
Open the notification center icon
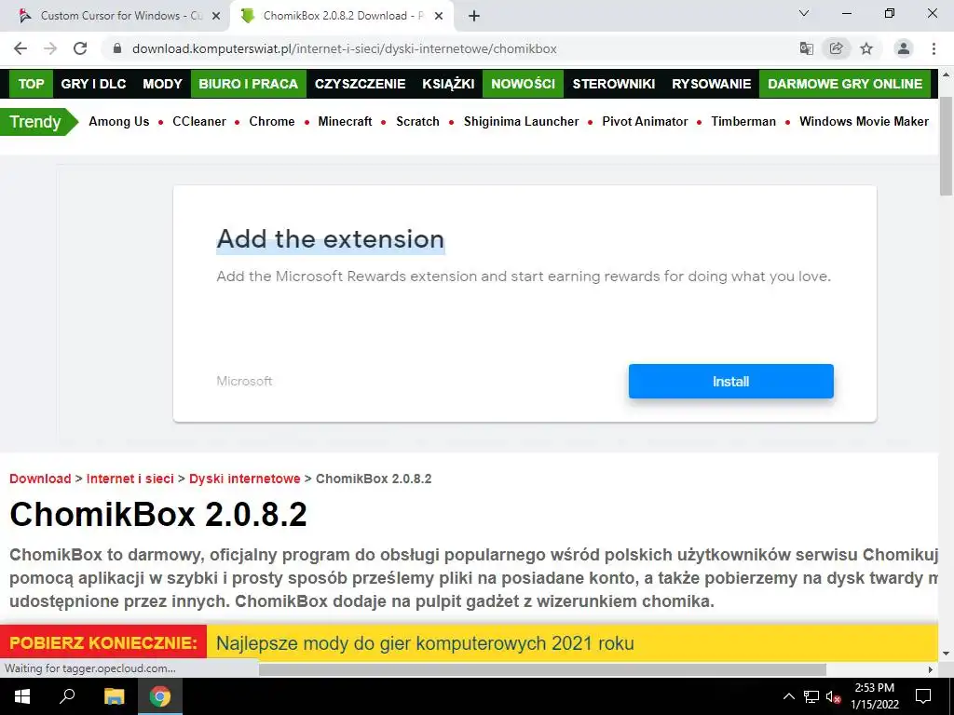[x=923, y=696]
